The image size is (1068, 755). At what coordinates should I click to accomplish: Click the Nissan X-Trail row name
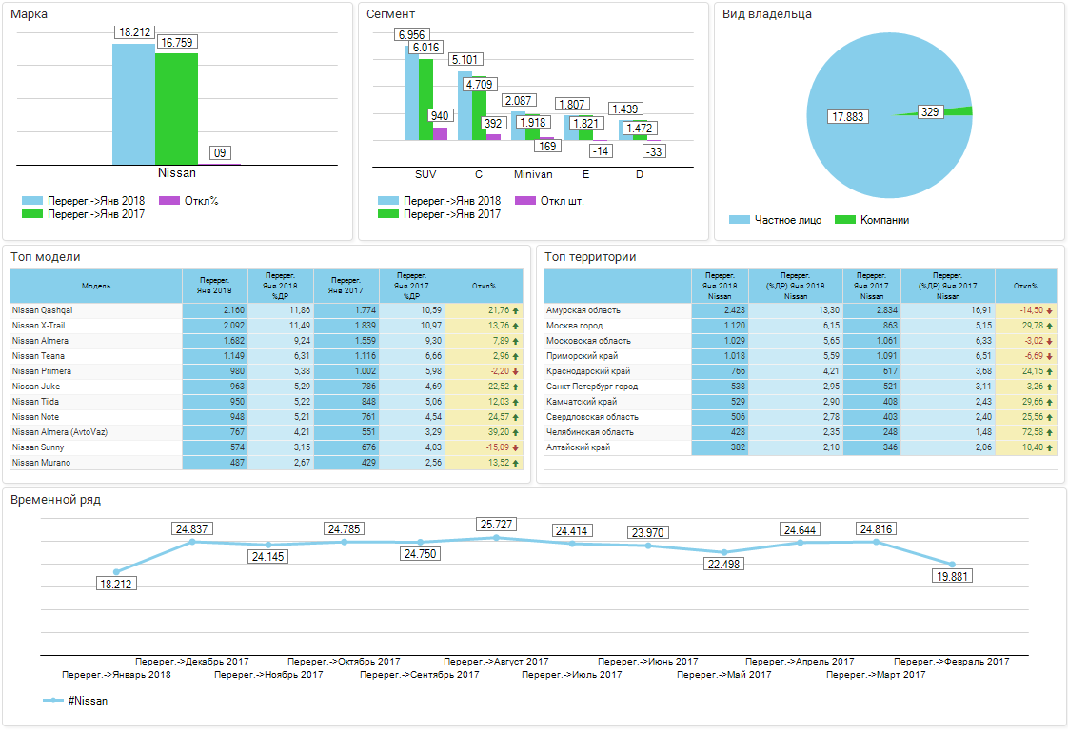(x=38, y=326)
